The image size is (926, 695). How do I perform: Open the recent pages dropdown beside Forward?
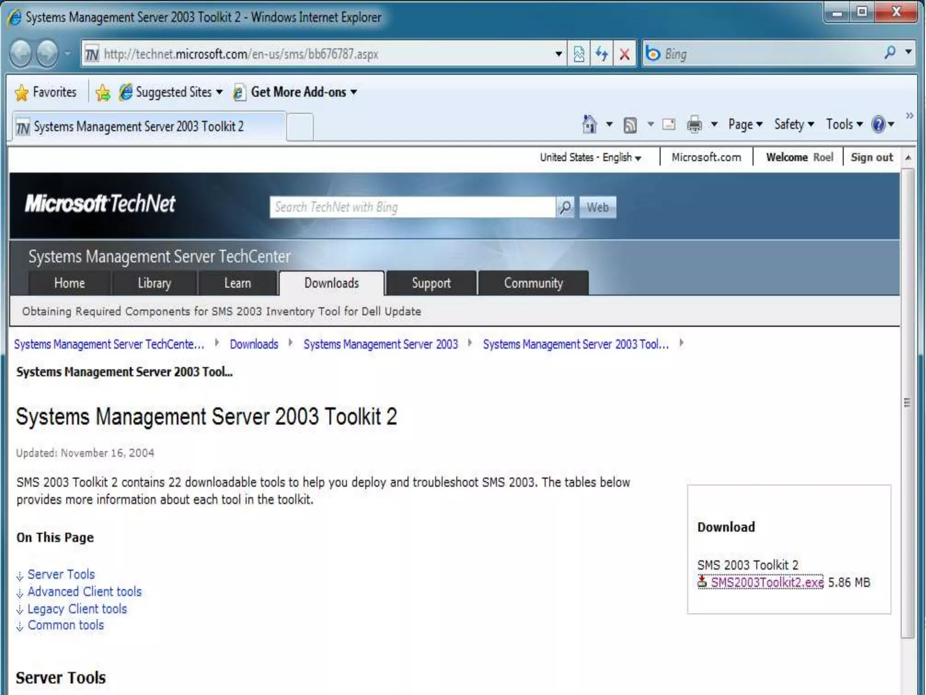[x=68, y=53]
